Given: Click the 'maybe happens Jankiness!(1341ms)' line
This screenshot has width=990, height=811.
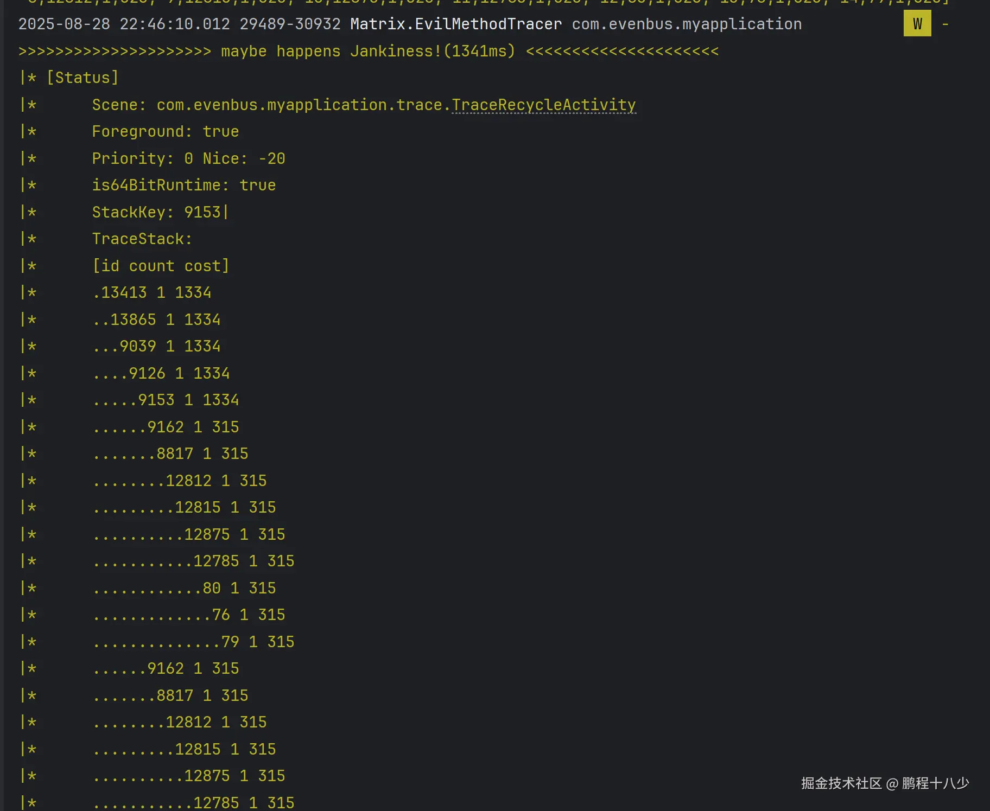Looking at the screenshot, I should [x=368, y=51].
